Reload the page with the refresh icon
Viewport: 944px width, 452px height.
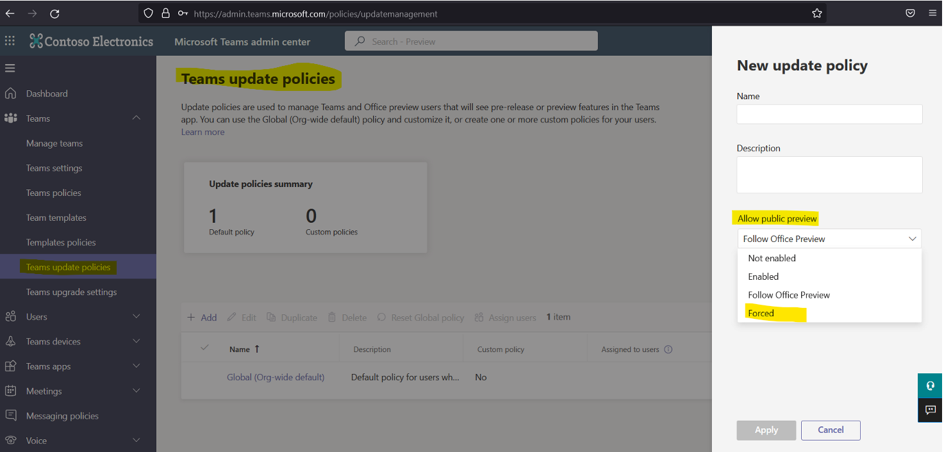click(x=54, y=13)
